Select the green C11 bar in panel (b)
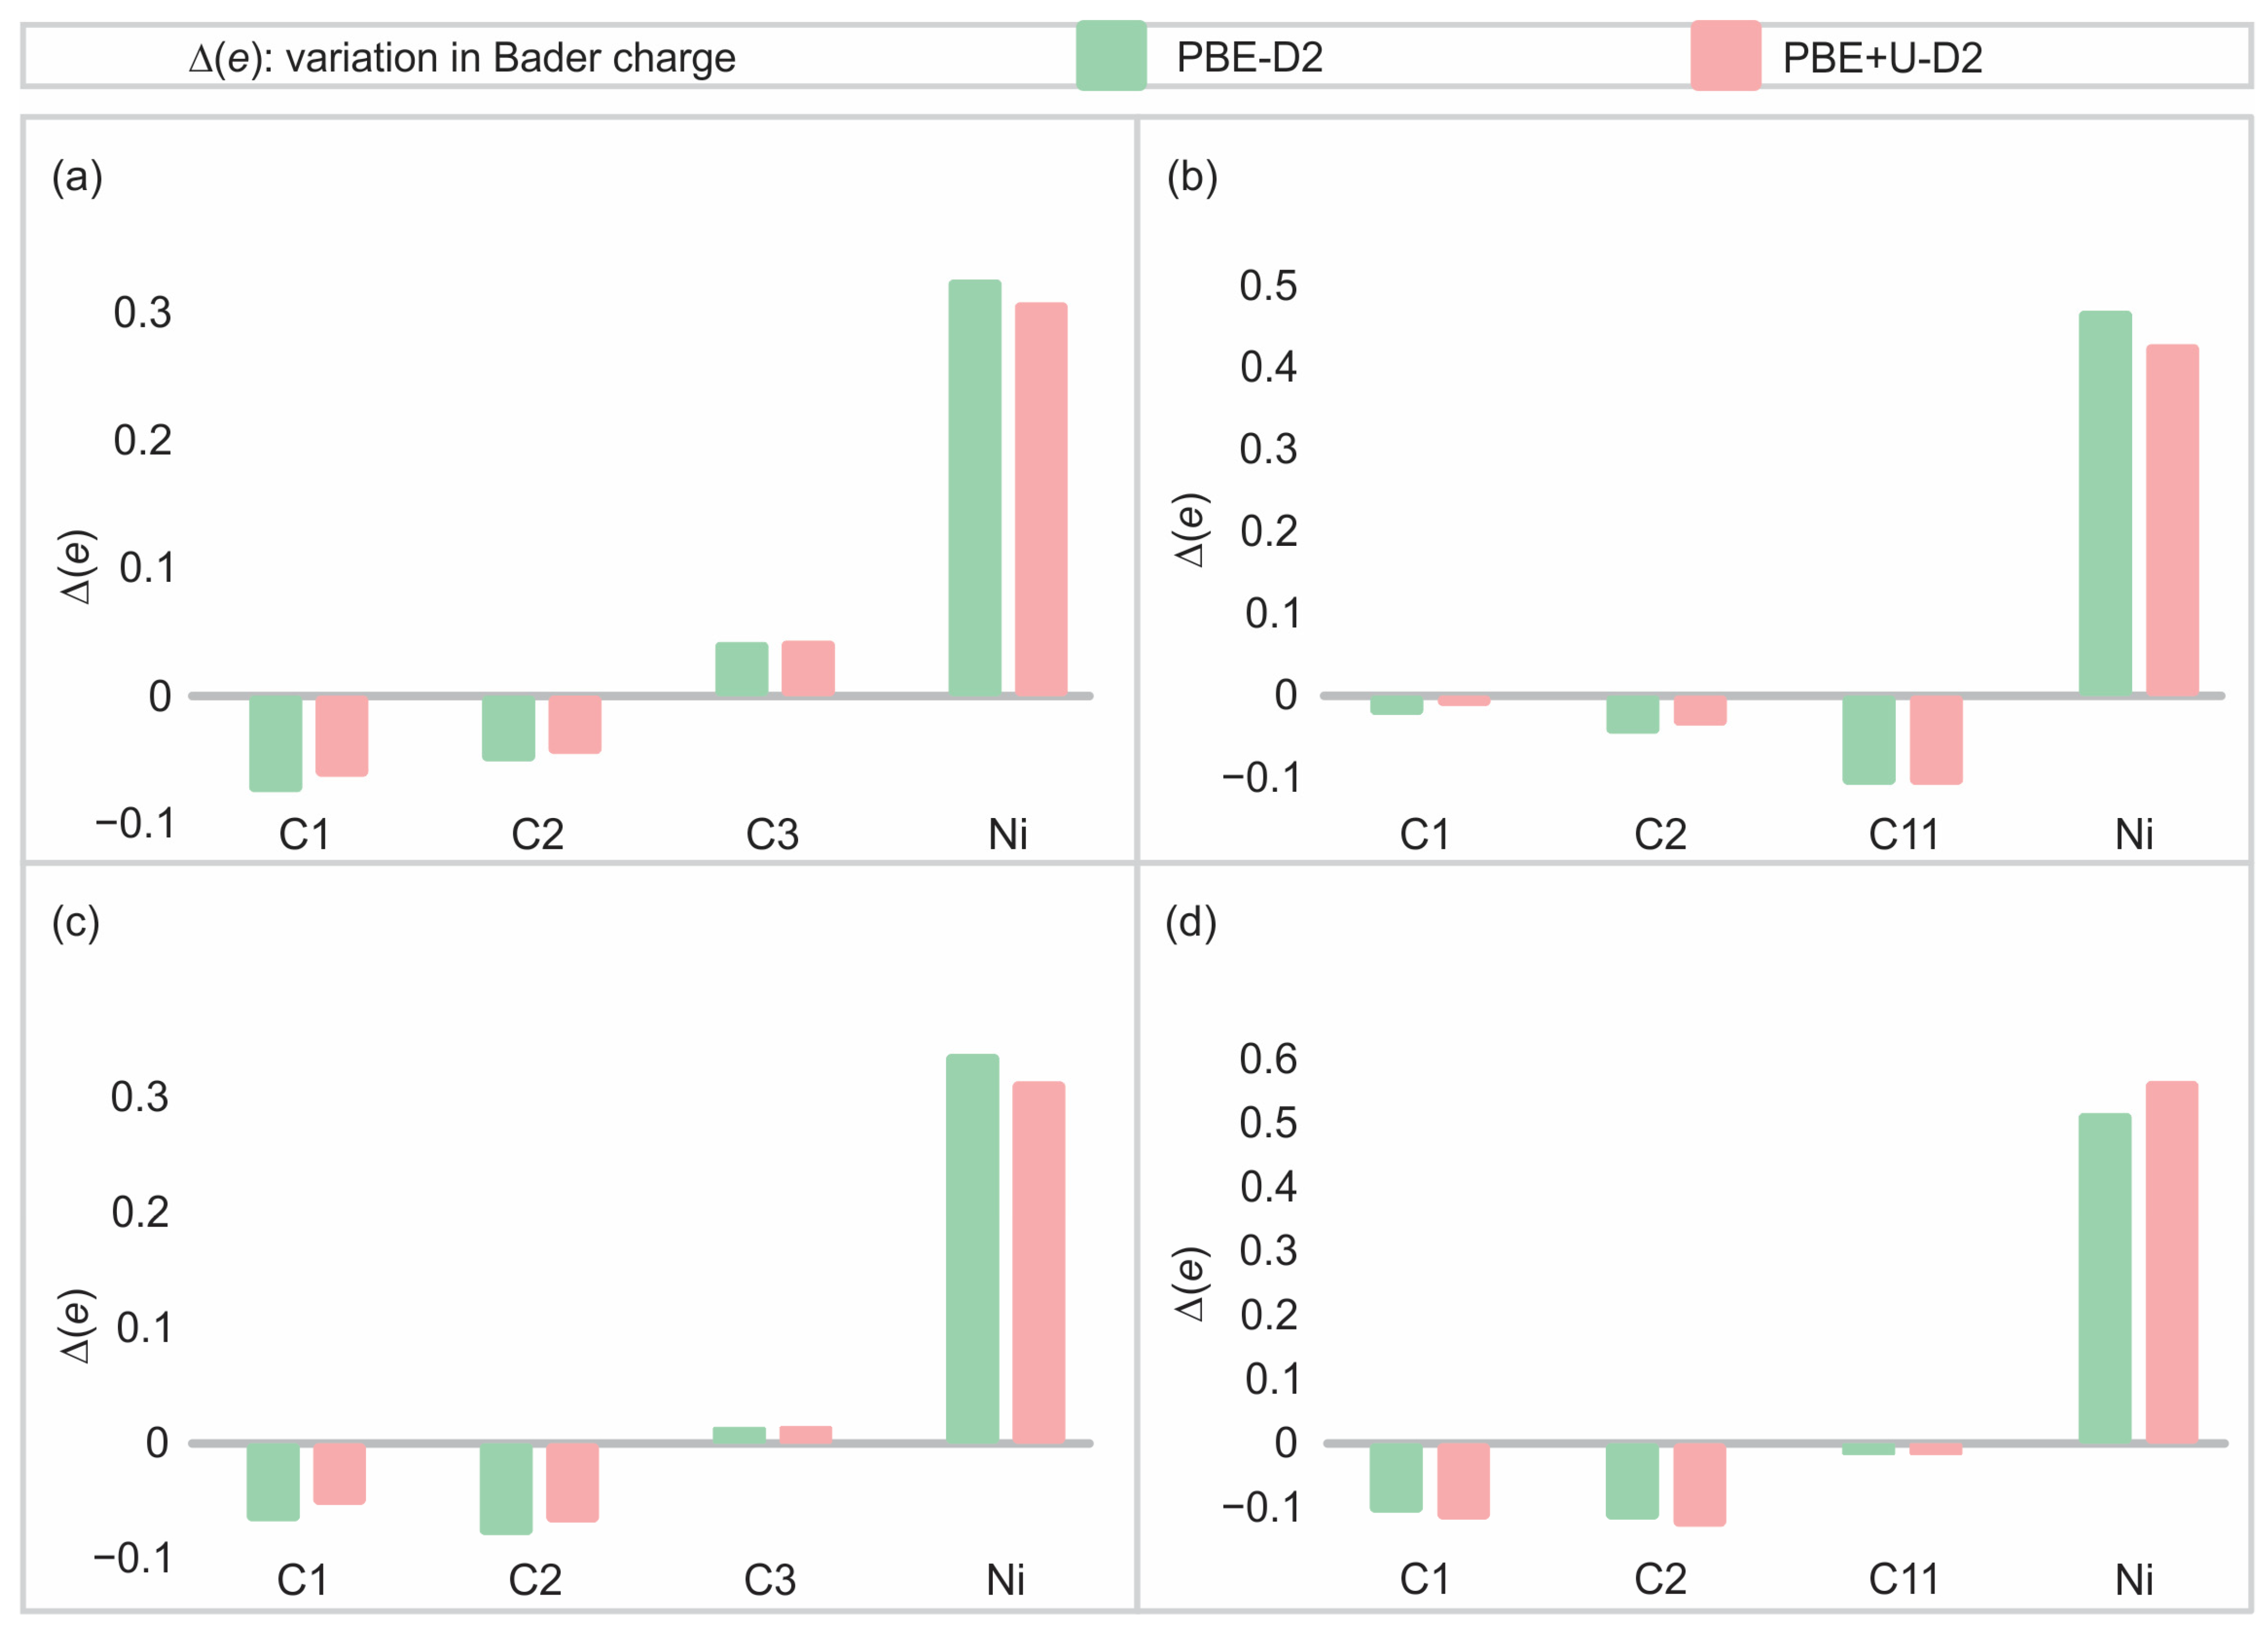This screenshot has width=2268, height=1635. pyautogui.click(x=1868, y=739)
